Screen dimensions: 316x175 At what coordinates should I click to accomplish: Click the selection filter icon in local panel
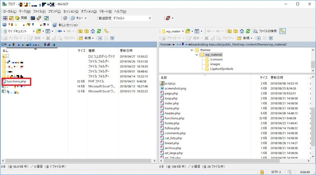click(x=112, y=38)
